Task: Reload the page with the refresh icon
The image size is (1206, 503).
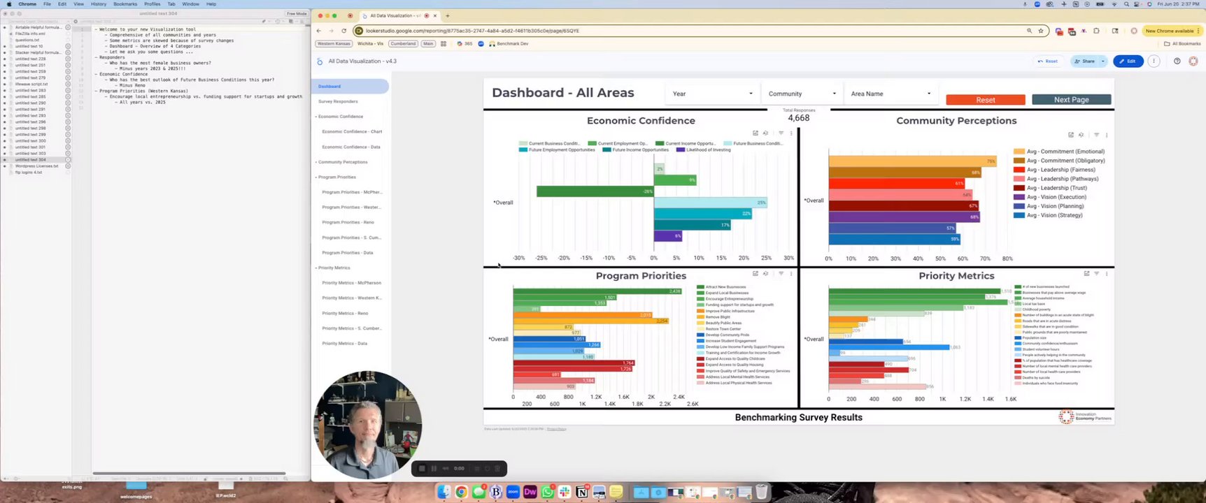Action: click(343, 31)
